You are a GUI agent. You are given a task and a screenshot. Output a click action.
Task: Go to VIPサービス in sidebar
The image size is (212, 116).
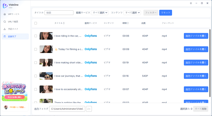point(15,14)
